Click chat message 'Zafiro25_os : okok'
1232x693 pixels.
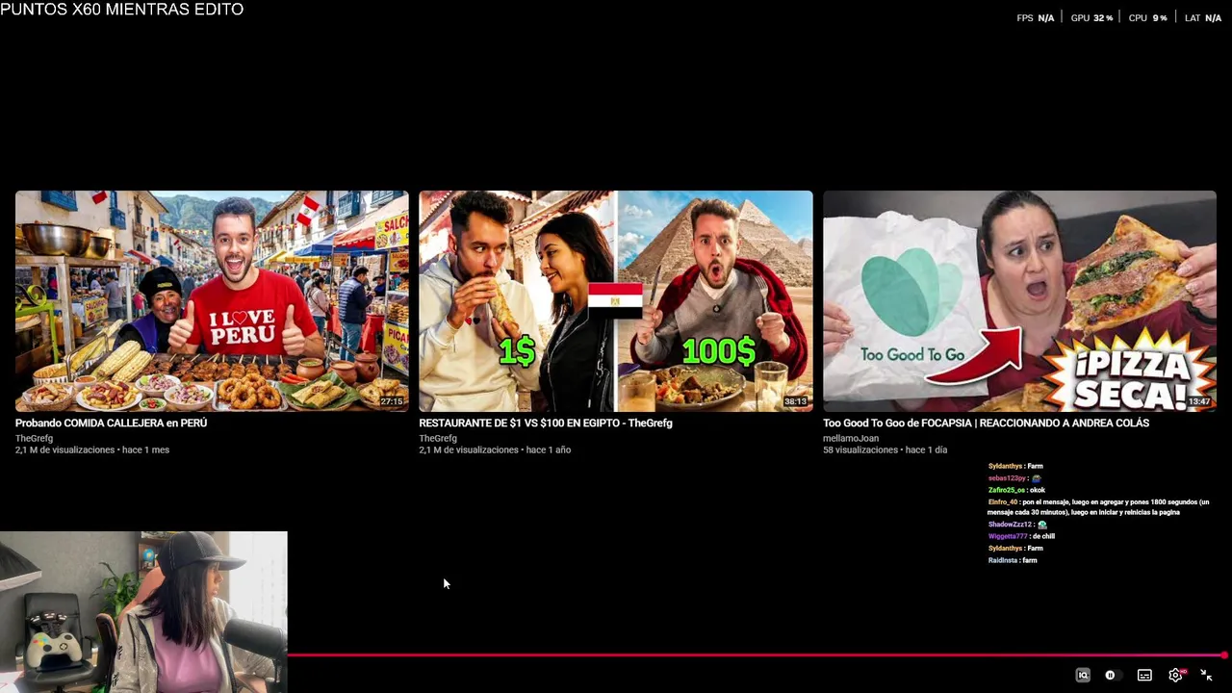[1016, 490]
